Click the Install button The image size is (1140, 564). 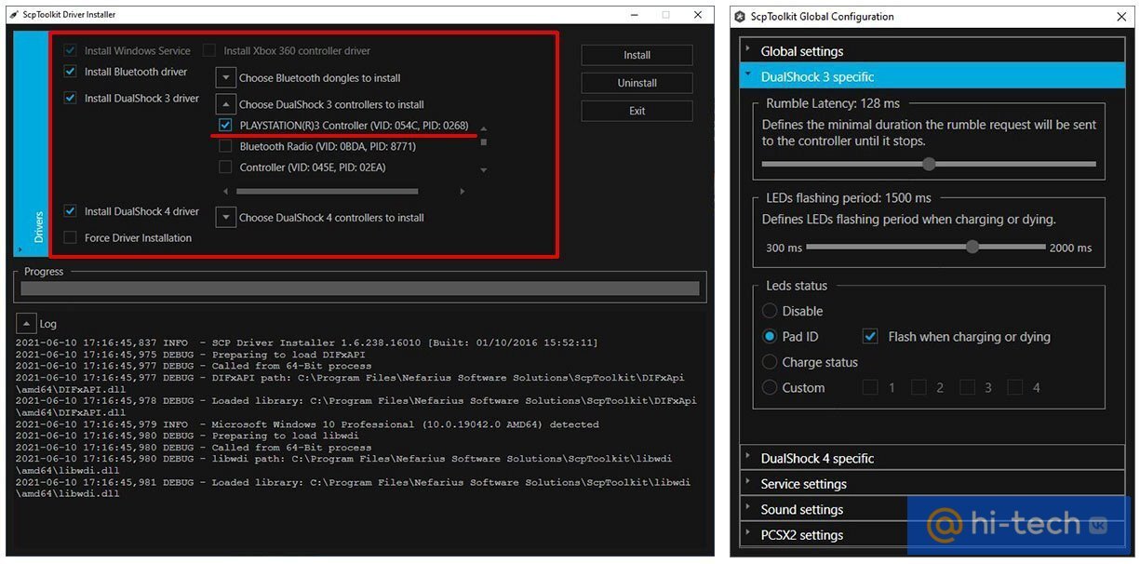click(637, 55)
